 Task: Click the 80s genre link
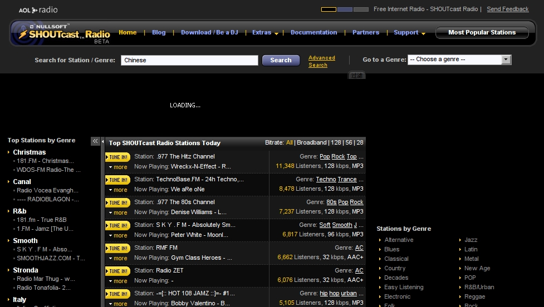point(331,202)
